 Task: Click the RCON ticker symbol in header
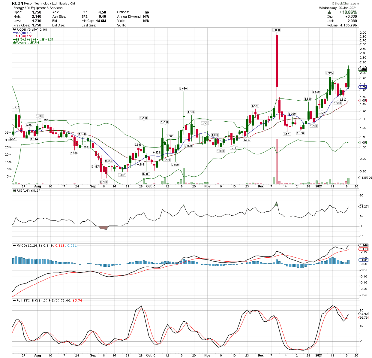pyautogui.click(x=17, y=3)
